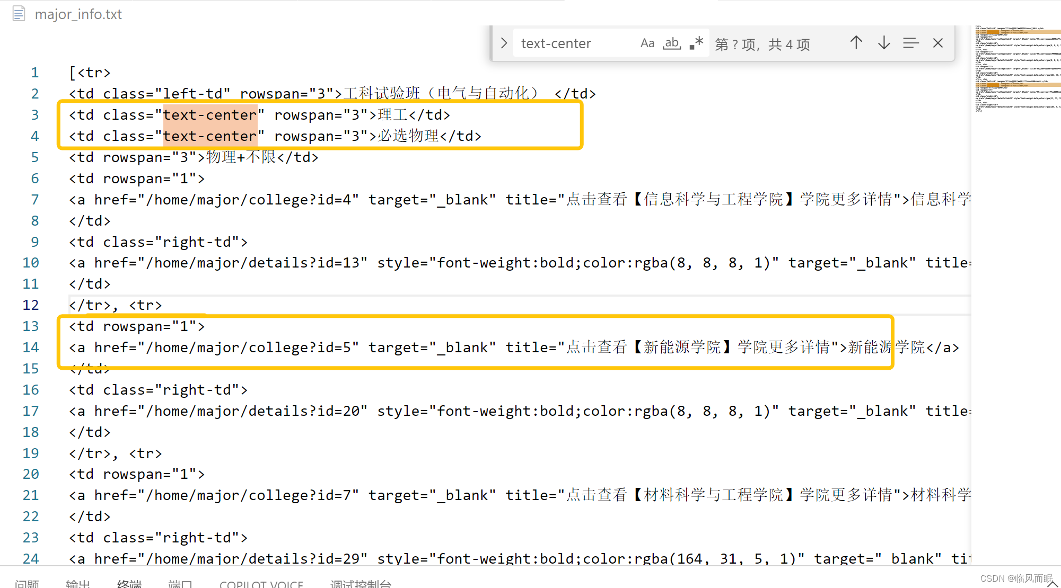
Task: Click </tr>, <tr> on line 19
Action: tap(115, 453)
